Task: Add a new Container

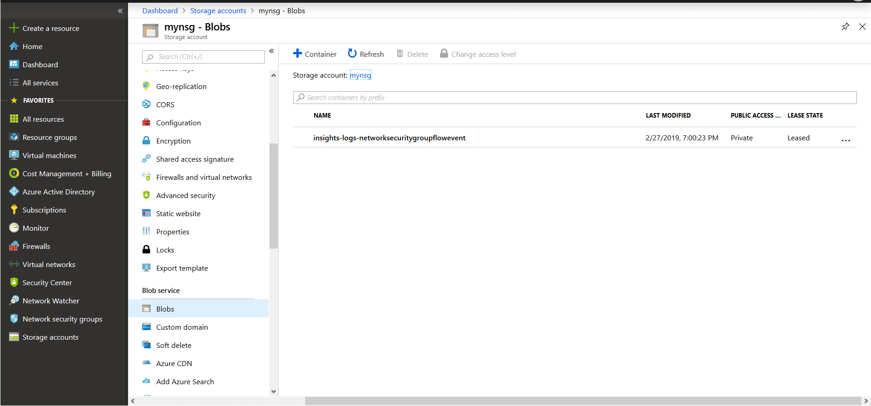Action: (315, 54)
